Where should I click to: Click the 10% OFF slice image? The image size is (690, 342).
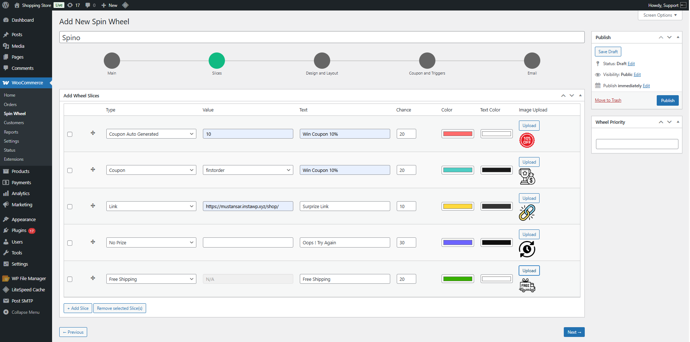pyautogui.click(x=527, y=140)
